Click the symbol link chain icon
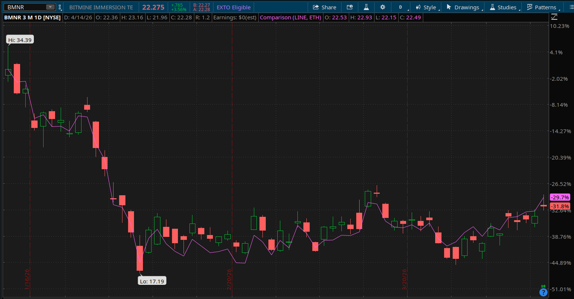Screen dimensions: 574x299 (59, 7)
